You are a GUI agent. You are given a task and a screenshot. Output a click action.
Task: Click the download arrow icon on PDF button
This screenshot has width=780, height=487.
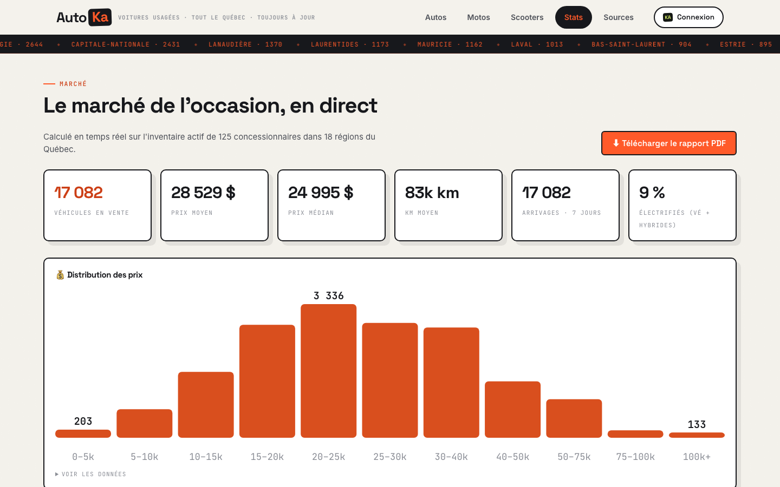(x=616, y=143)
